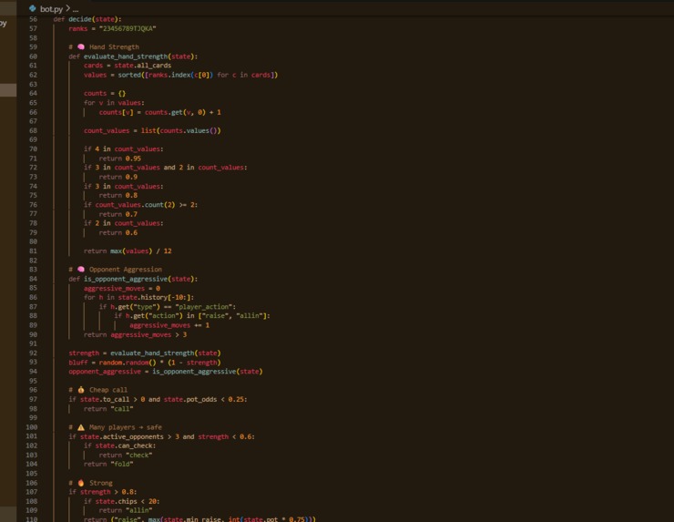Click 'if state.active_opponents > 3 and strength < 0.6:'
The image size is (674, 522).
(x=161, y=437)
